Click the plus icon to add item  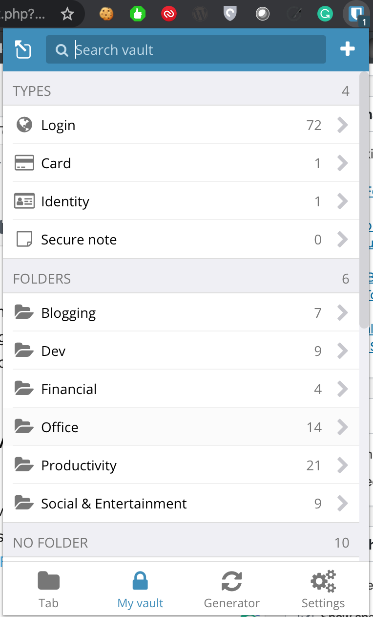click(347, 49)
